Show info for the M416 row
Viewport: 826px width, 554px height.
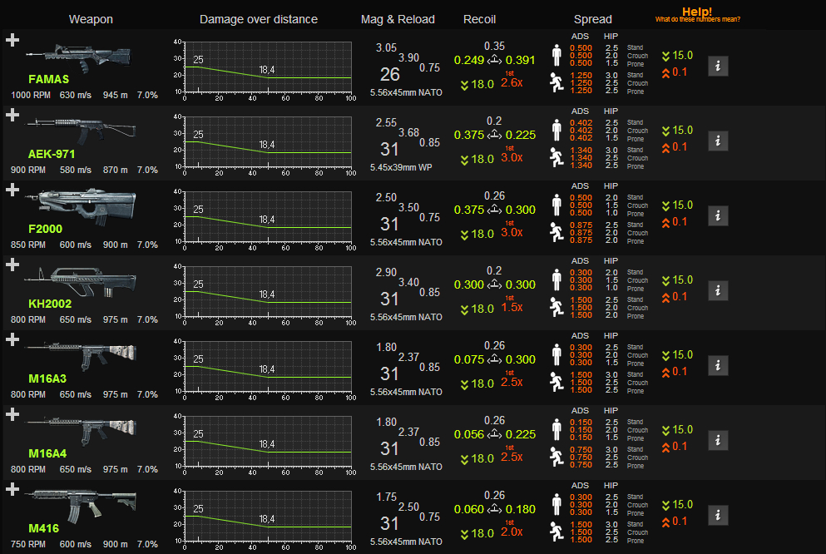[x=718, y=515]
